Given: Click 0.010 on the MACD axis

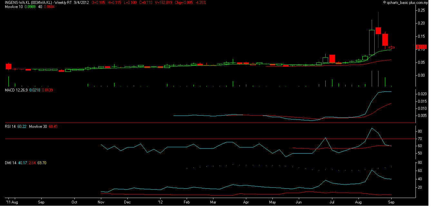Looking at the screenshot, I should pyautogui.click(x=422, y=108).
